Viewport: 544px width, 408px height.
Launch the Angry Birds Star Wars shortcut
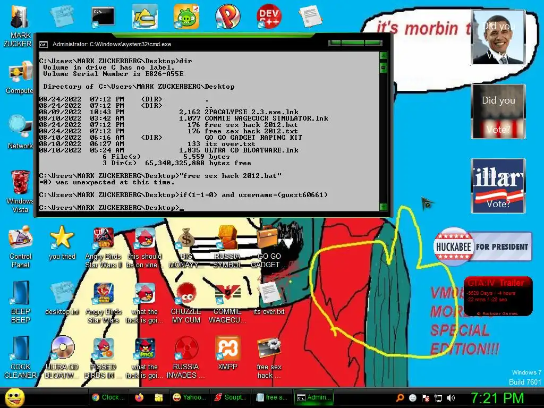point(104,302)
